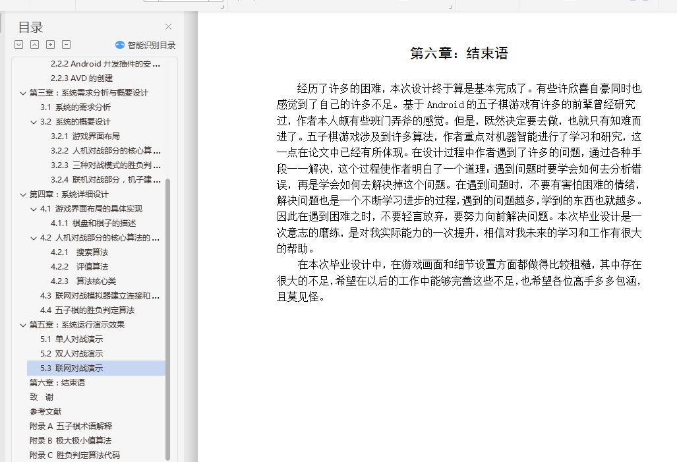This screenshot has height=462, width=677.
Task: Open 4.2.3 算法核心类 entry
Action: click(x=83, y=281)
